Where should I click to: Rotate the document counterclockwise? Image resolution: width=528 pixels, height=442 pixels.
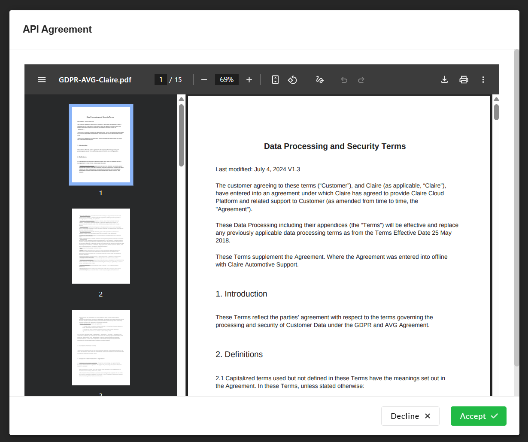(x=292, y=80)
